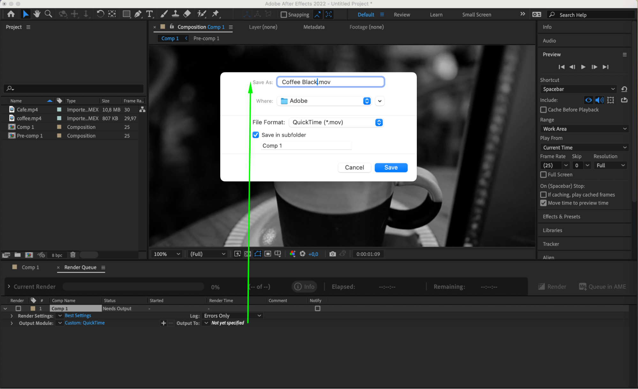The height and width of the screenshot is (389, 638).
Task: Select the Zoom tool magnifier
Action: tap(48, 14)
